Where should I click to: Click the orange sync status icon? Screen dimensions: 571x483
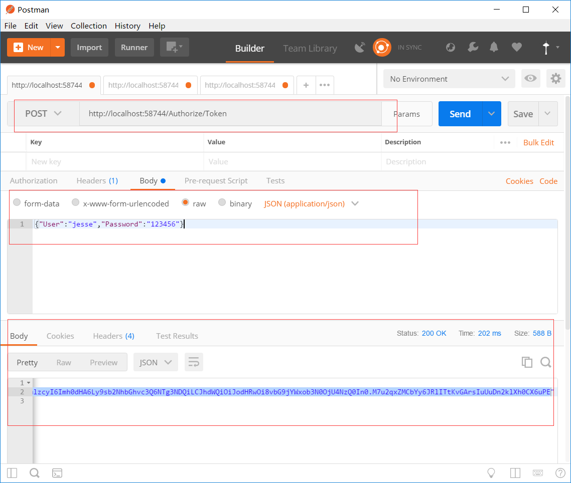pos(382,47)
